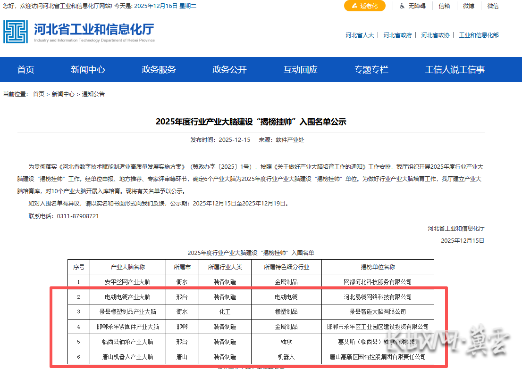Open the department's 微博 Weibo page
The image size is (522, 369).
coord(469,6)
